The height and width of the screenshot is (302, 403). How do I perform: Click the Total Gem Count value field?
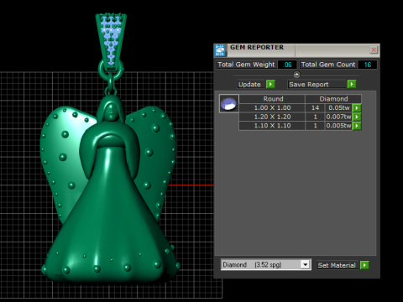(x=368, y=65)
